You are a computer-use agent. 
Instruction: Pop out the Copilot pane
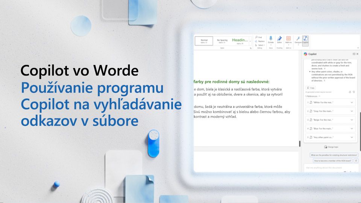tap(354, 54)
